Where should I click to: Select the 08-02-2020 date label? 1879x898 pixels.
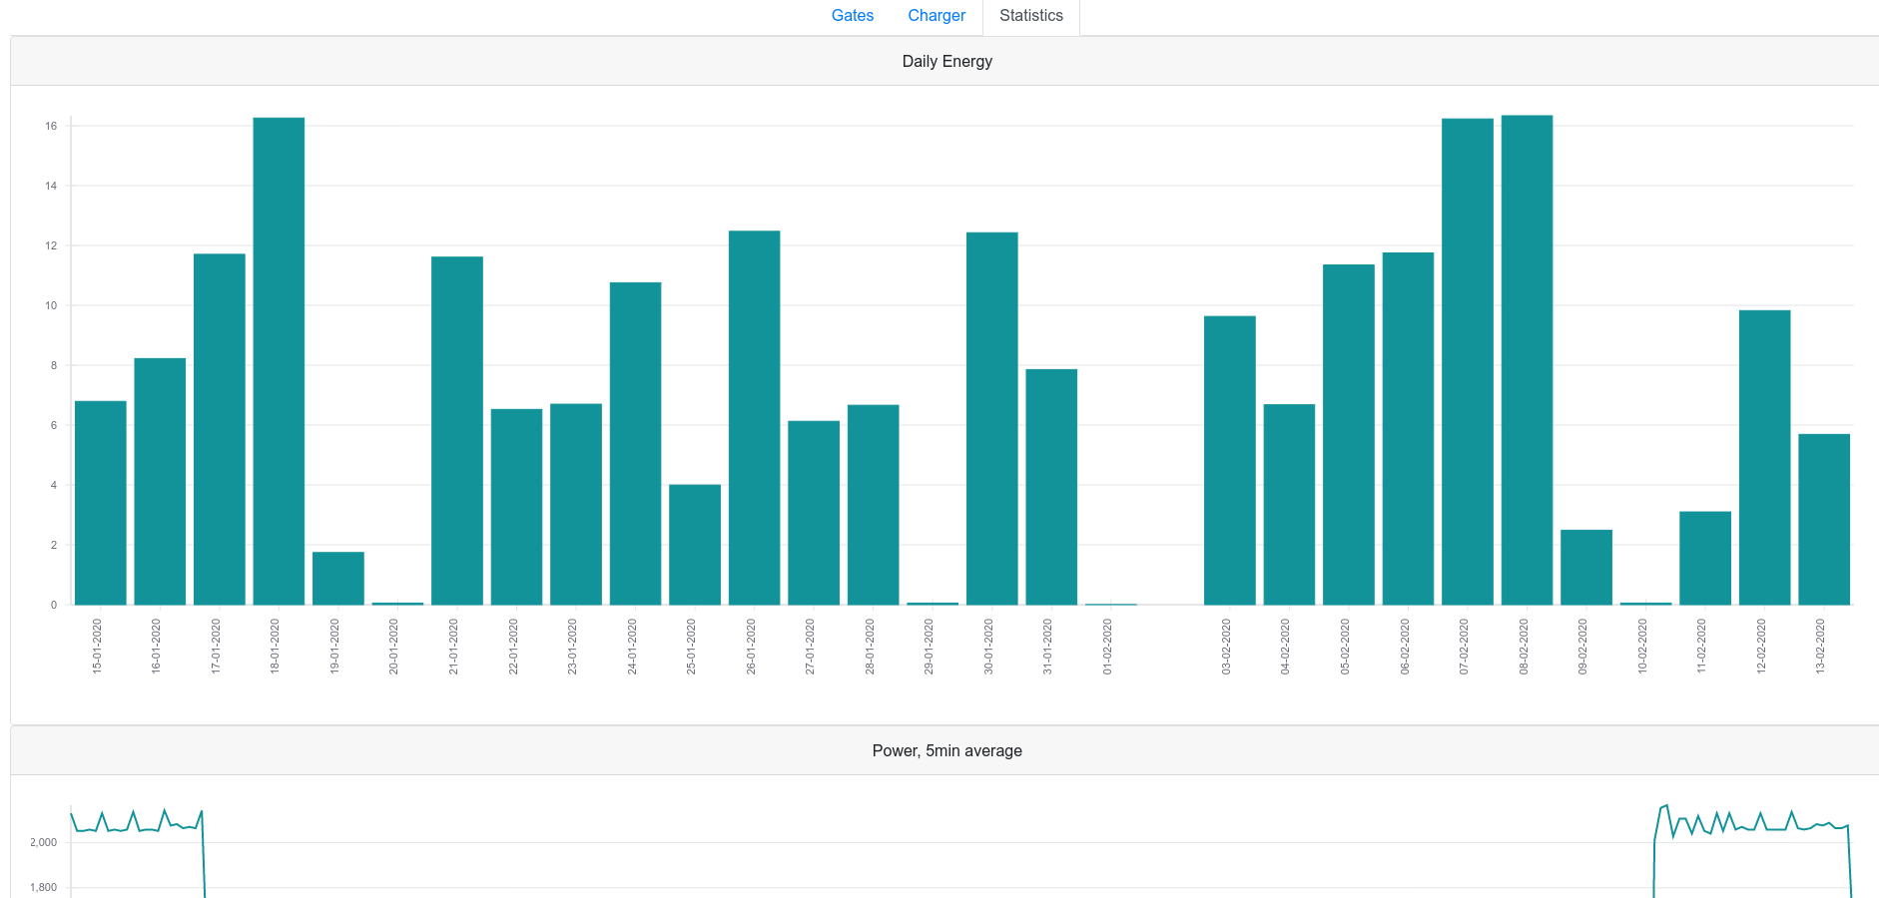click(x=1524, y=647)
